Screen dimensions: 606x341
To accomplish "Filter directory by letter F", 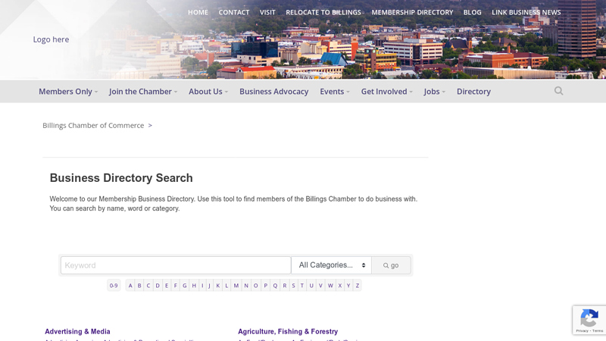I will pyautogui.click(x=176, y=286).
